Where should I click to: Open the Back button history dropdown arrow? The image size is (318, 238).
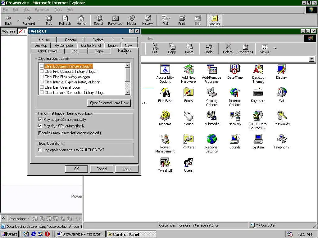(x=19, y=20)
